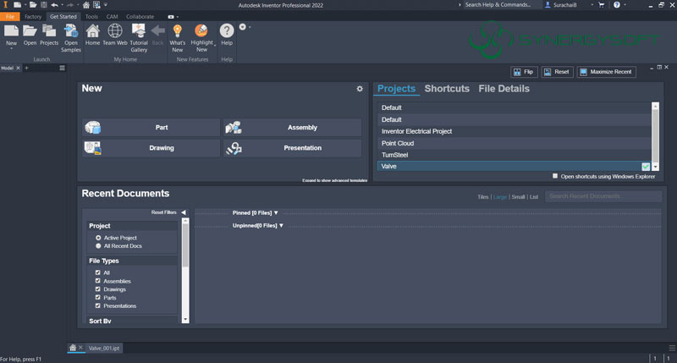
Task: Uncheck the Assemblies file type checkbox
Action: coord(98,281)
